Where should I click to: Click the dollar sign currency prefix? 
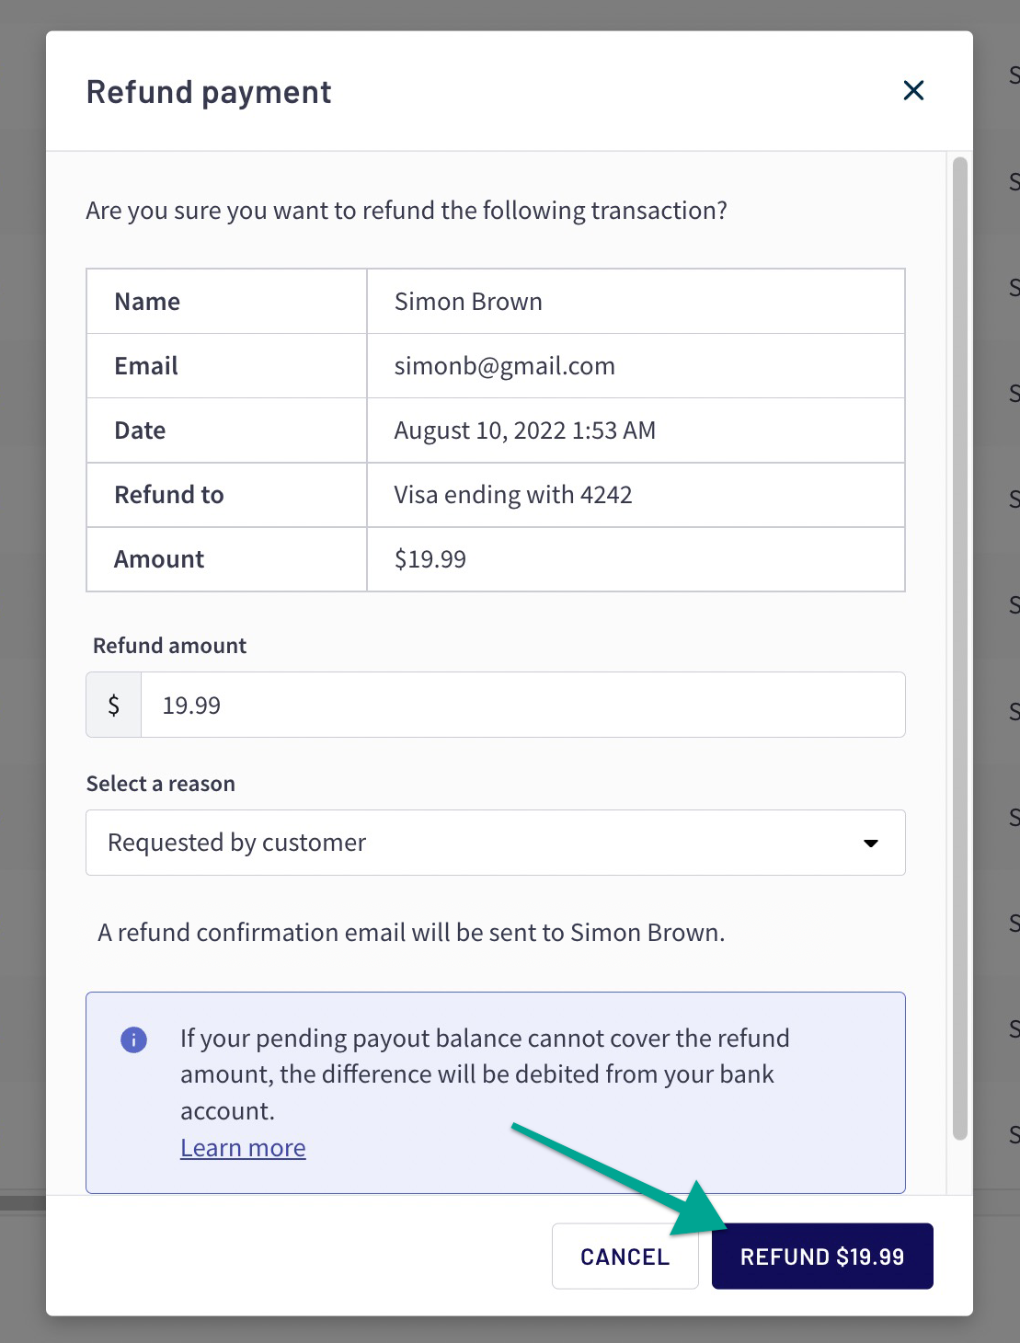(114, 705)
